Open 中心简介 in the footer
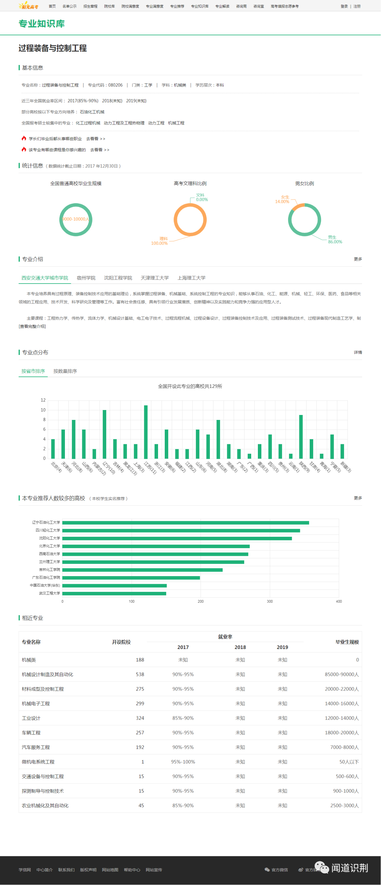Image resolution: width=381 pixels, height=885 pixels. tap(44, 870)
